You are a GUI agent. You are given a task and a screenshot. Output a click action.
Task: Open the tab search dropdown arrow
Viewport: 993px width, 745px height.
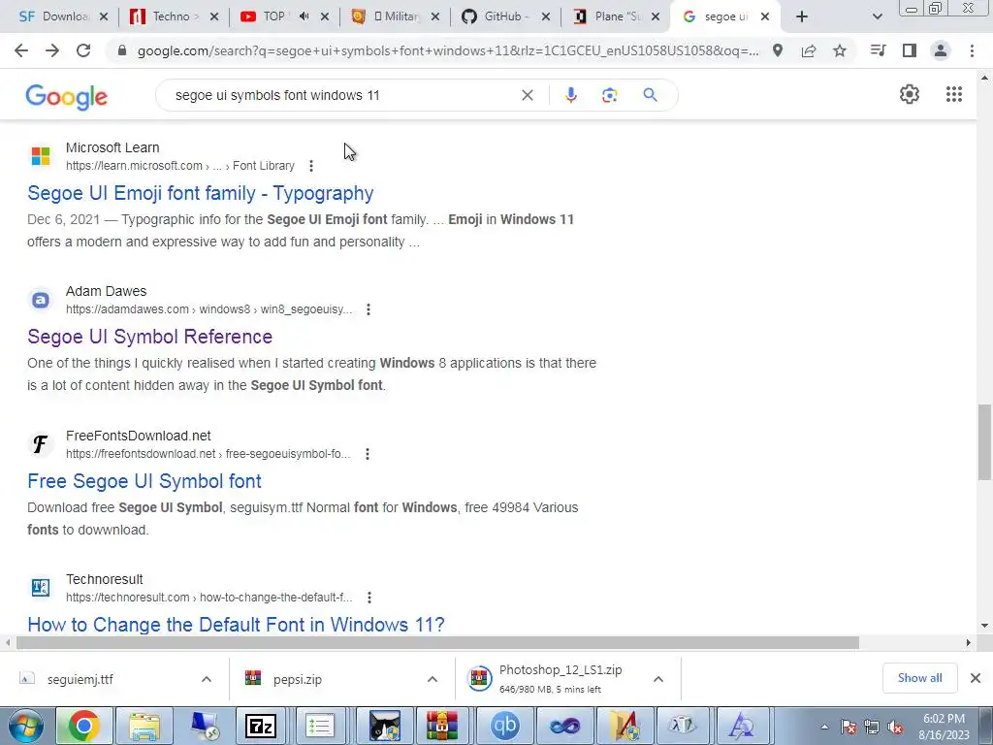pos(877,16)
